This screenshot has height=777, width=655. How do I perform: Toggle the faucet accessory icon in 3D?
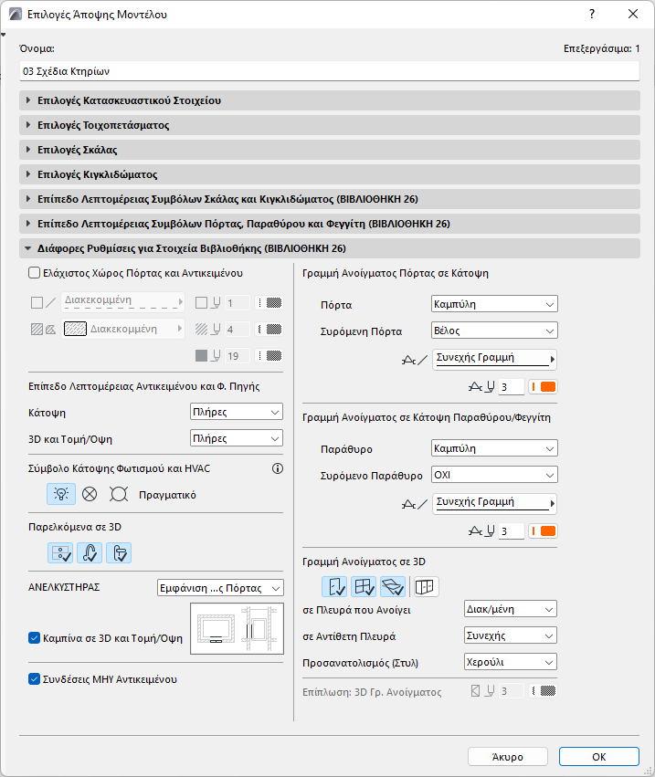[x=90, y=553]
